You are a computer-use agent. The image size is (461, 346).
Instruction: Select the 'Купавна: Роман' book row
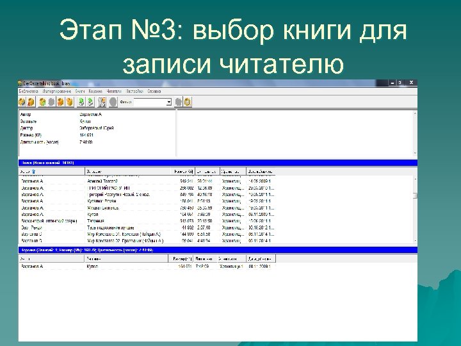point(147,201)
